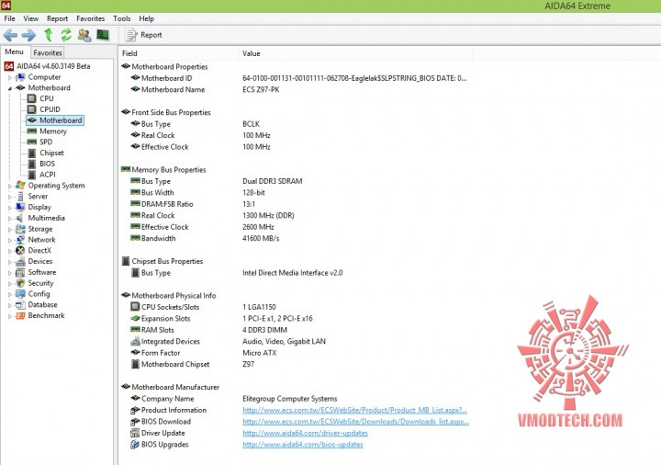The height and width of the screenshot is (465, 661).
Task: Click the Back navigation arrow
Action: (x=10, y=35)
